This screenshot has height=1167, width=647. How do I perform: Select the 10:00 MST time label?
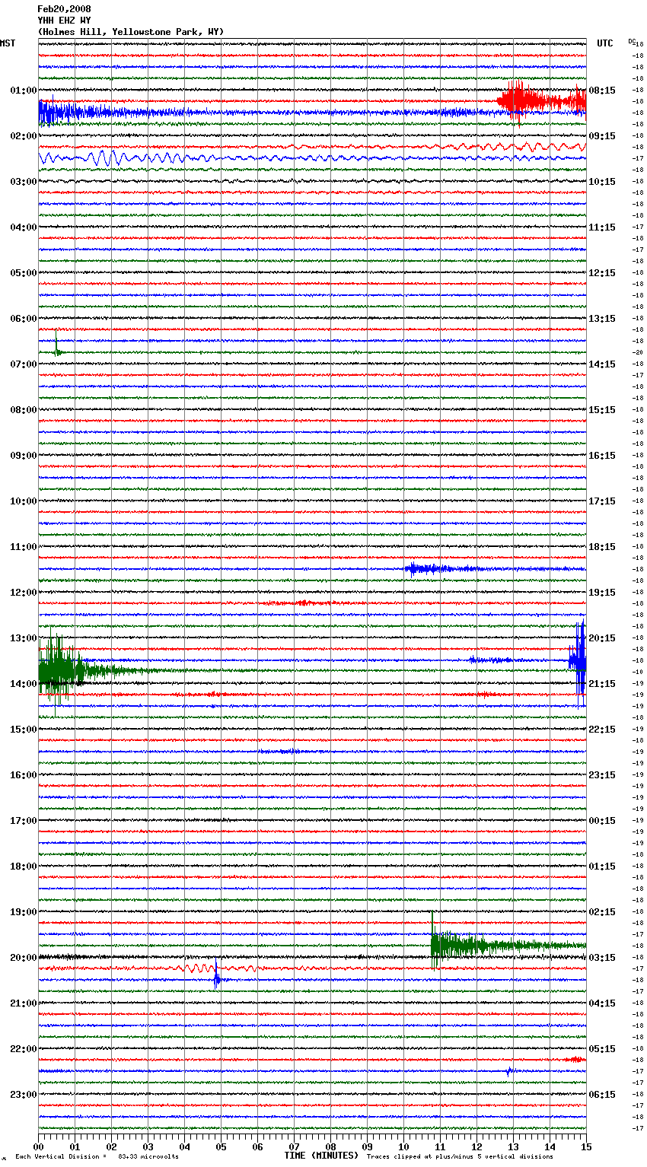pyautogui.click(x=24, y=501)
